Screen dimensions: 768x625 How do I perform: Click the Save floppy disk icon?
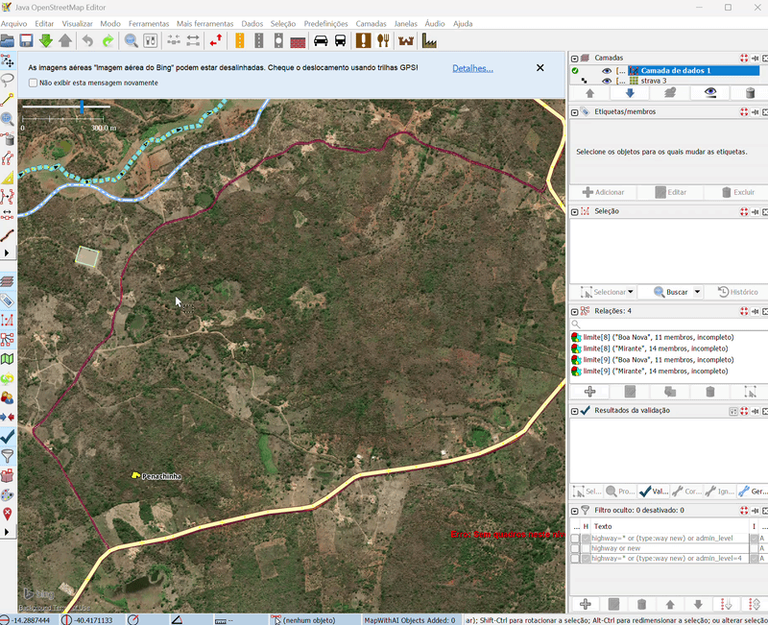26,40
